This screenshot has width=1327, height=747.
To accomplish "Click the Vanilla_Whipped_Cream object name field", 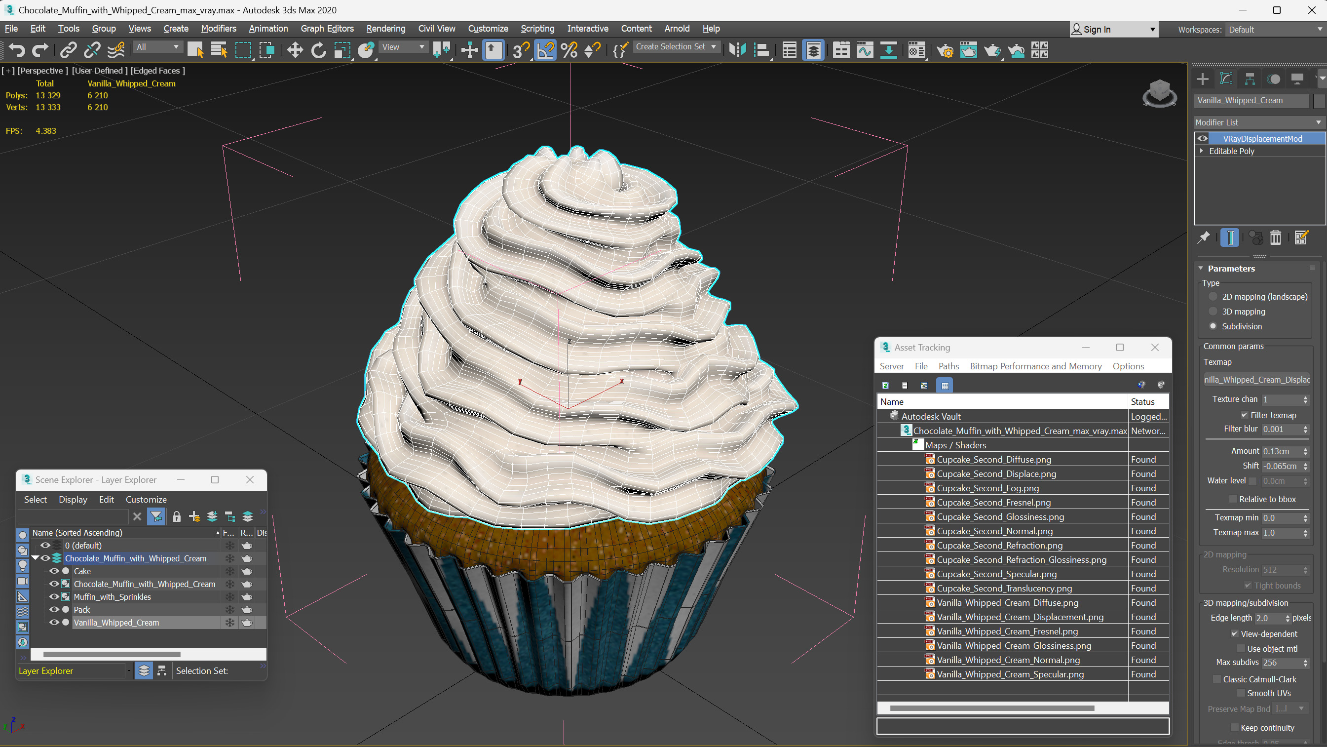I will point(1251,101).
